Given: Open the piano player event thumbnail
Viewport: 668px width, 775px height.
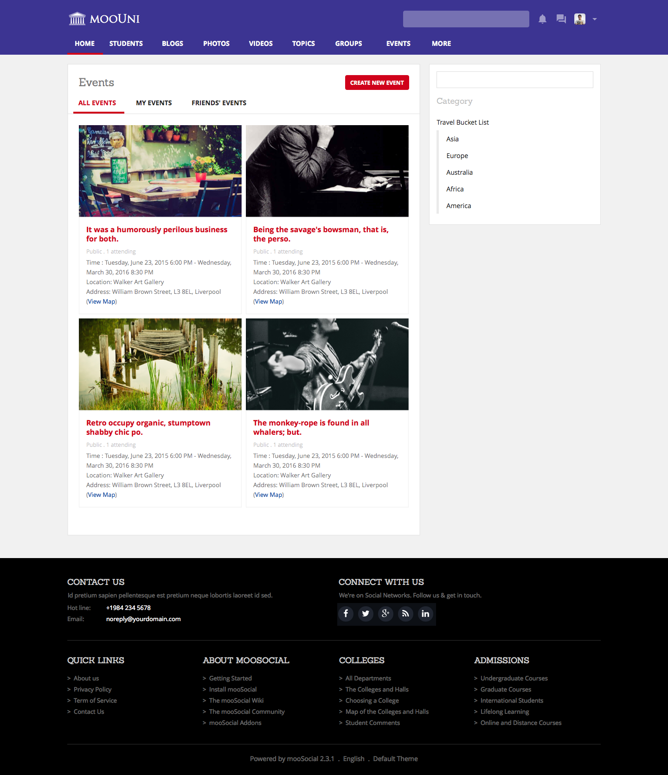Looking at the screenshot, I should [327, 171].
